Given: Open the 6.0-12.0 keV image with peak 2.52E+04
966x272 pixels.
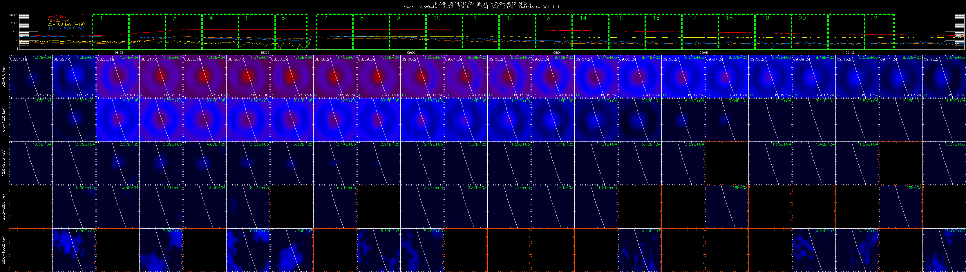Looking at the screenshot, I should coord(74,120).
